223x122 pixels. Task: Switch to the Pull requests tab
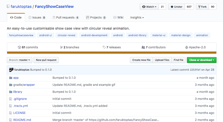66,17
